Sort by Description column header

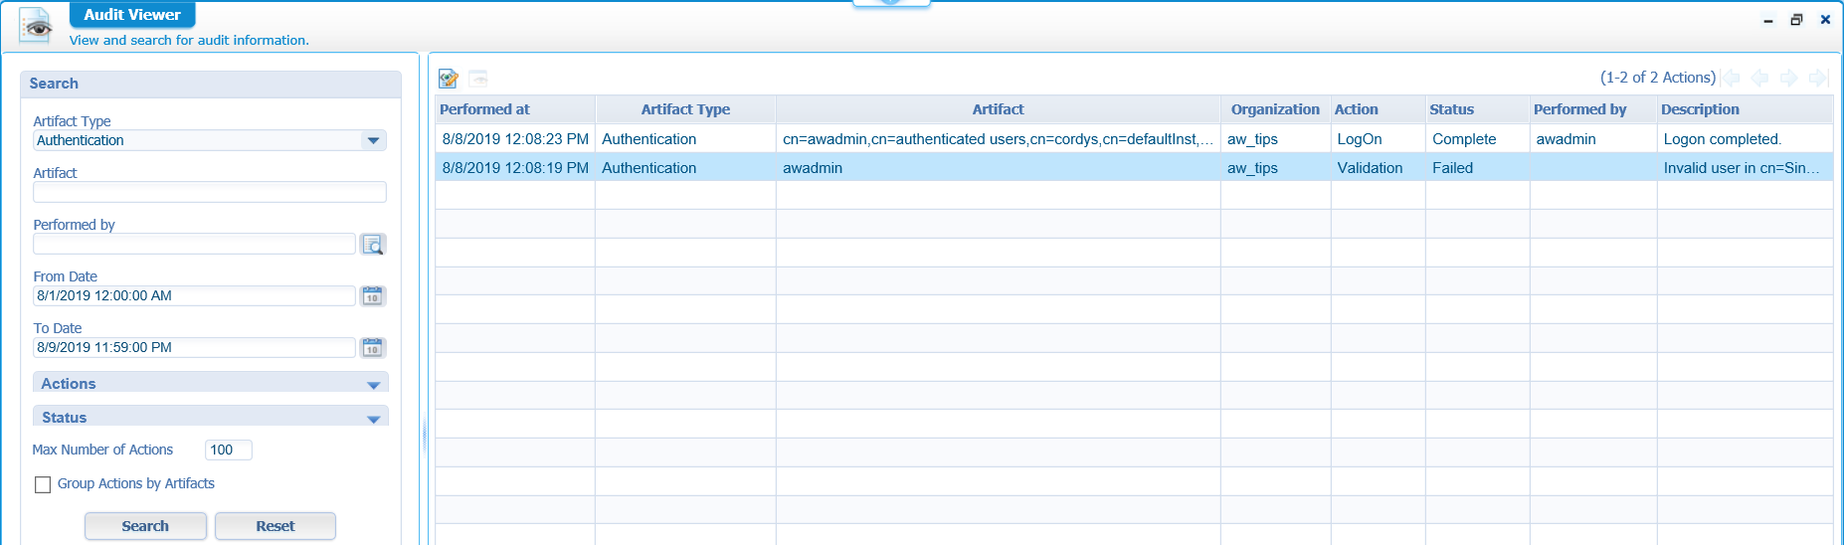pyautogui.click(x=1745, y=109)
